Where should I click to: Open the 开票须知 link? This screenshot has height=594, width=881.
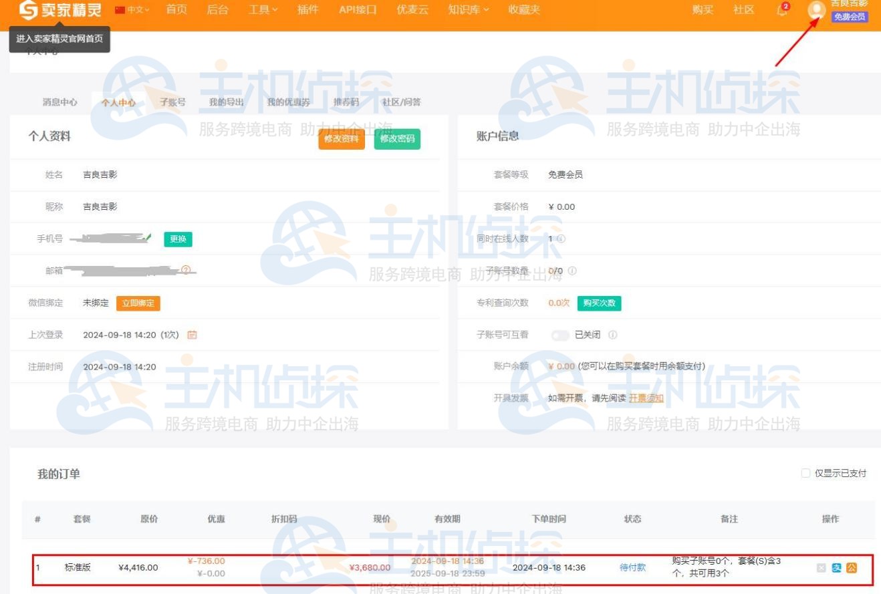[x=646, y=398]
